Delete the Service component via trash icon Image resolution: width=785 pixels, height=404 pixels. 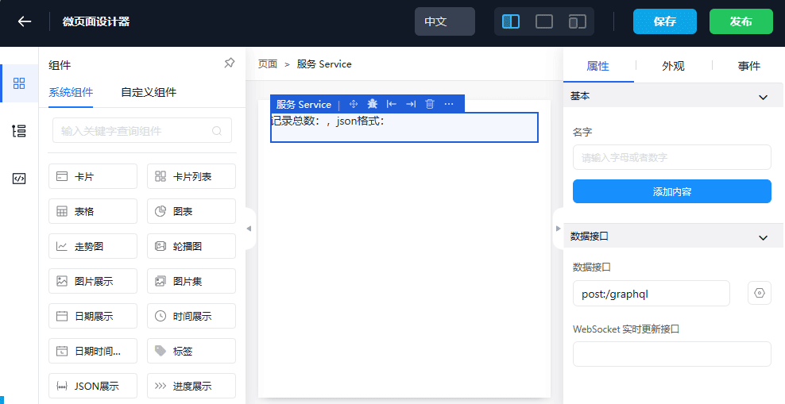pos(430,104)
